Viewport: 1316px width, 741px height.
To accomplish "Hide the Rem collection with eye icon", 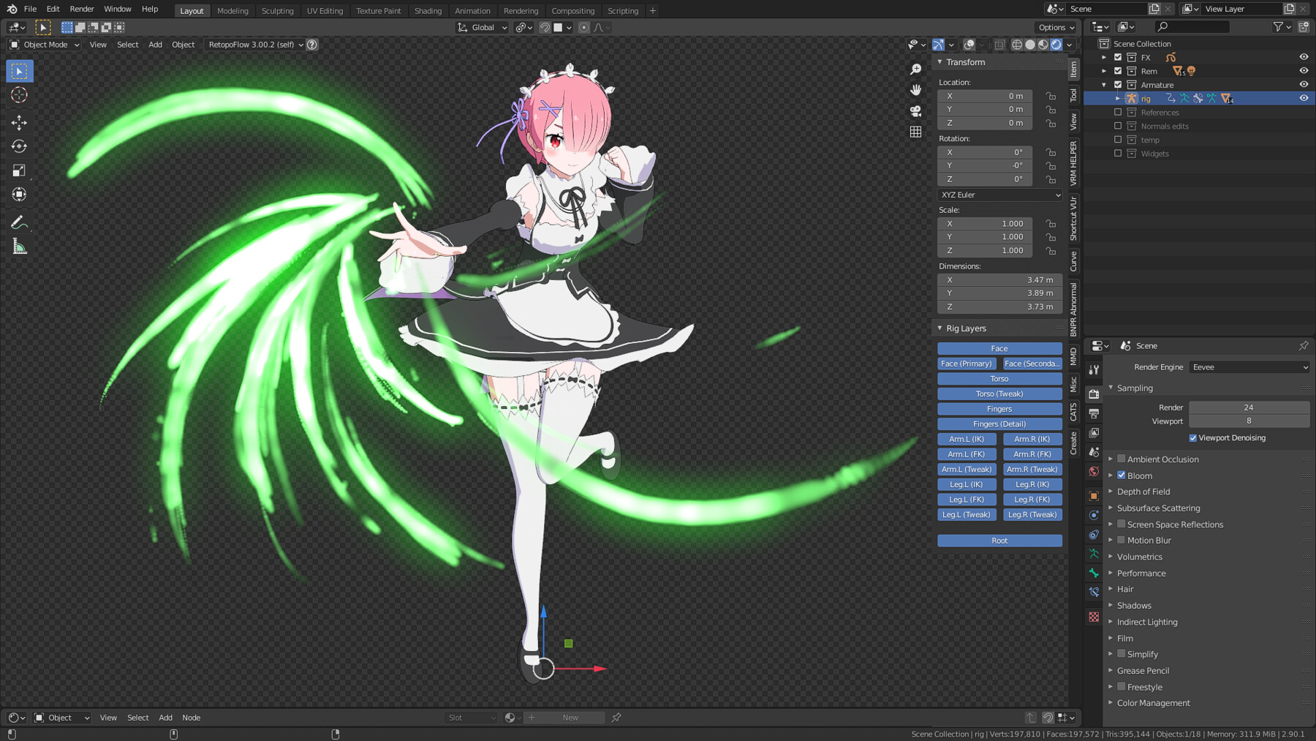I will tap(1304, 71).
